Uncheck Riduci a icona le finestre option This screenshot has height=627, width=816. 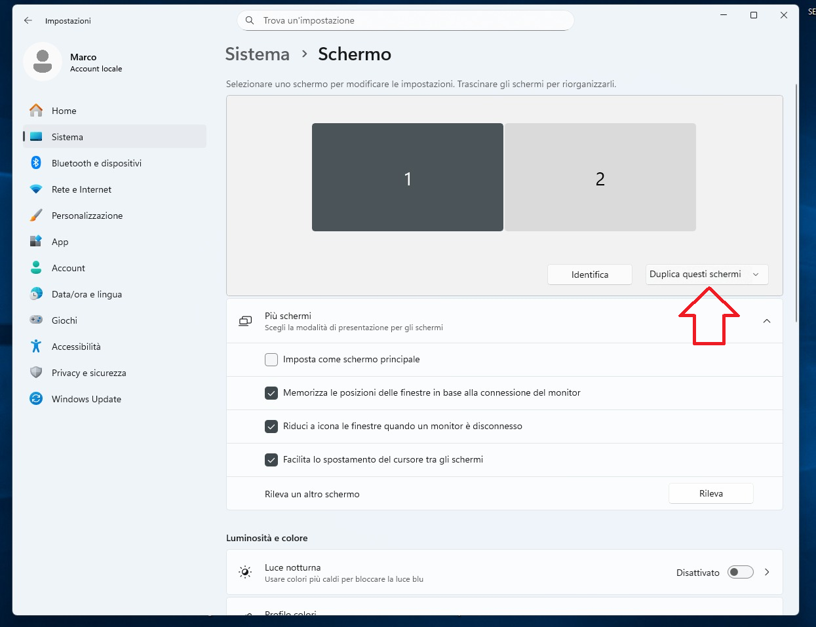click(271, 427)
